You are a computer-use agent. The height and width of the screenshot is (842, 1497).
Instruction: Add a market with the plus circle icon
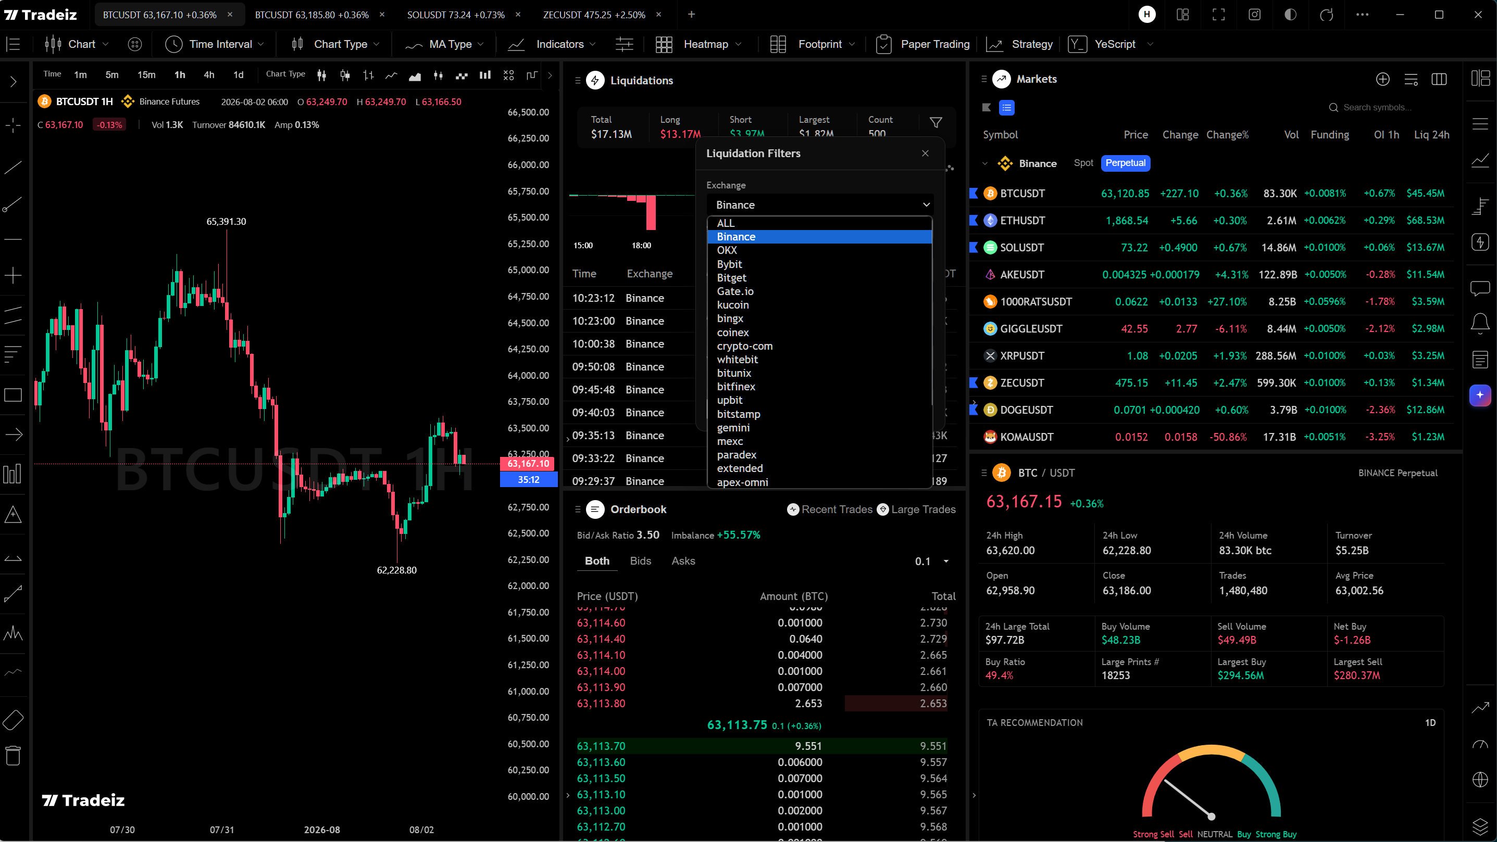click(x=1382, y=79)
